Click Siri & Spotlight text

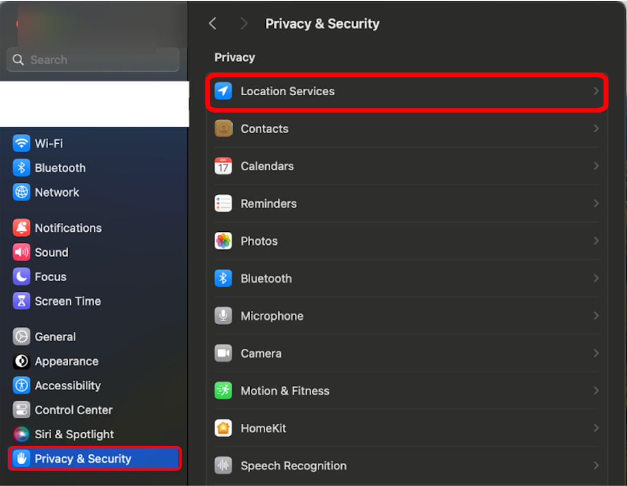74,434
